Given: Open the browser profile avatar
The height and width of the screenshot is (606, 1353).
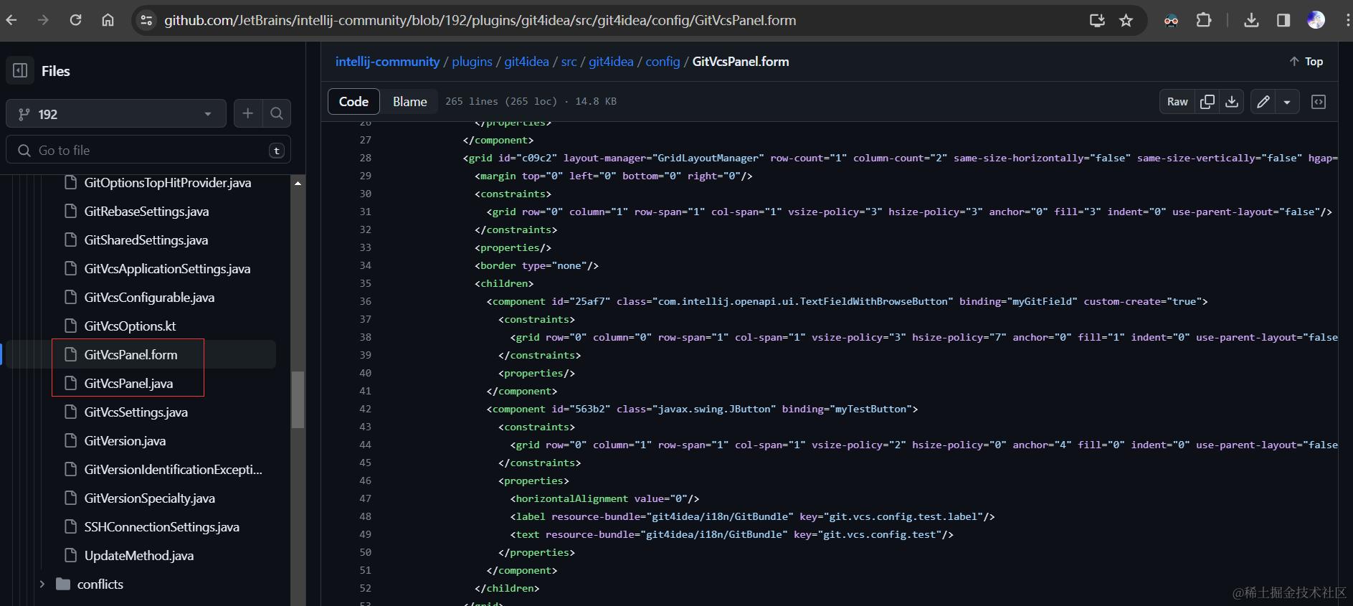Looking at the screenshot, I should 1316,20.
